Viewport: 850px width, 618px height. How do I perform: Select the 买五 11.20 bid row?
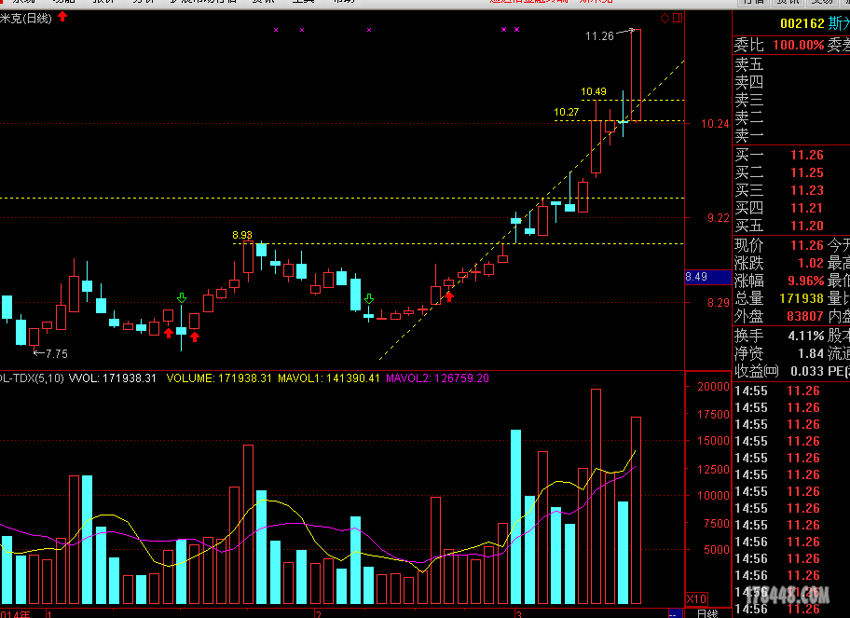pyautogui.click(x=791, y=226)
